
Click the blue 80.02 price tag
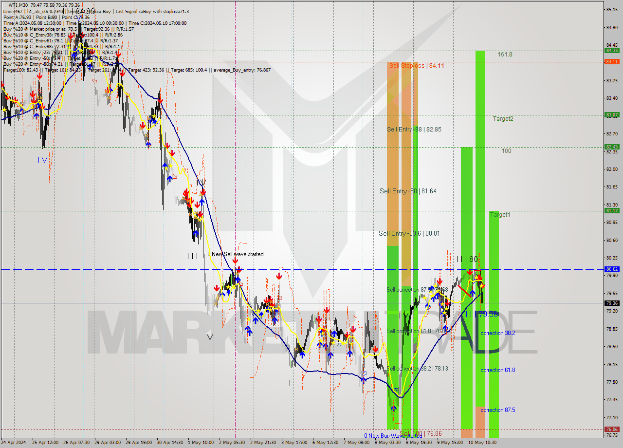pos(612,269)
